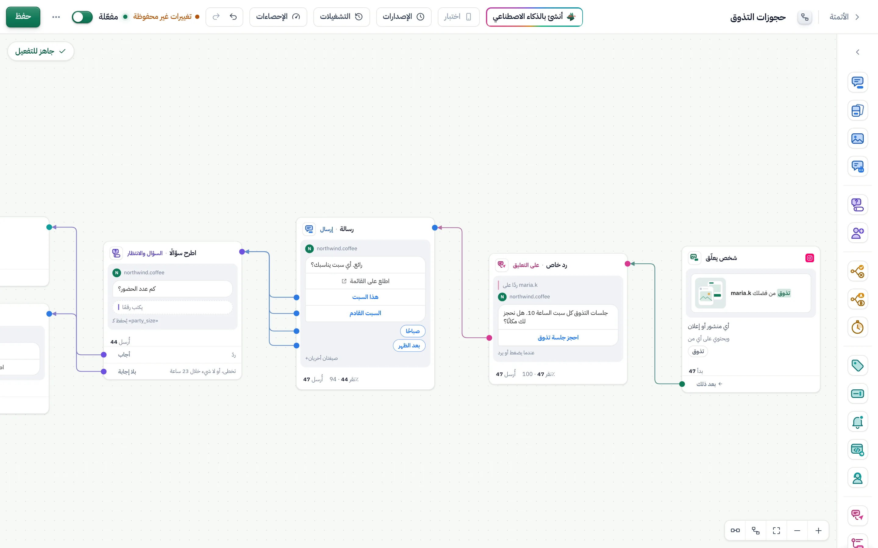
Task: Open the الإصدارات tab
Action: point(403,17)
